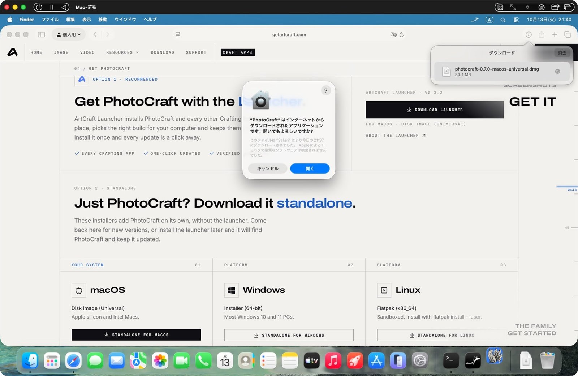Click STANDALONE FOR LINUX download button

(441, 335)
